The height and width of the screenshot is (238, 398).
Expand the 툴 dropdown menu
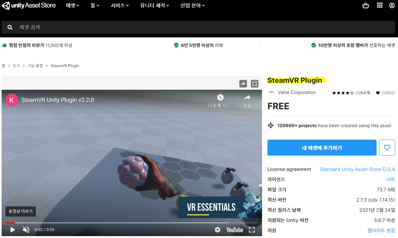coord(95,5)
